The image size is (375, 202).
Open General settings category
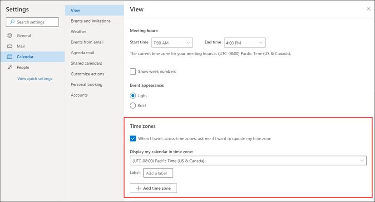[x=33, y=36]
